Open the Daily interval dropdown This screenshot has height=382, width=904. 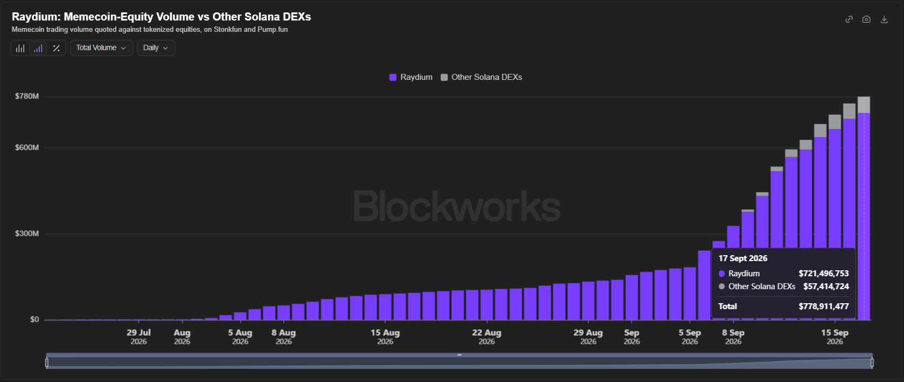click(x=156, y=48)
